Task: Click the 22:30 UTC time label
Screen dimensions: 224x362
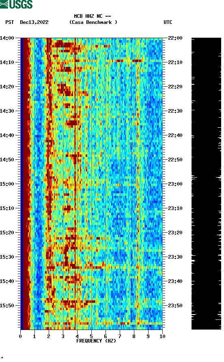Action: click(175, 111)
